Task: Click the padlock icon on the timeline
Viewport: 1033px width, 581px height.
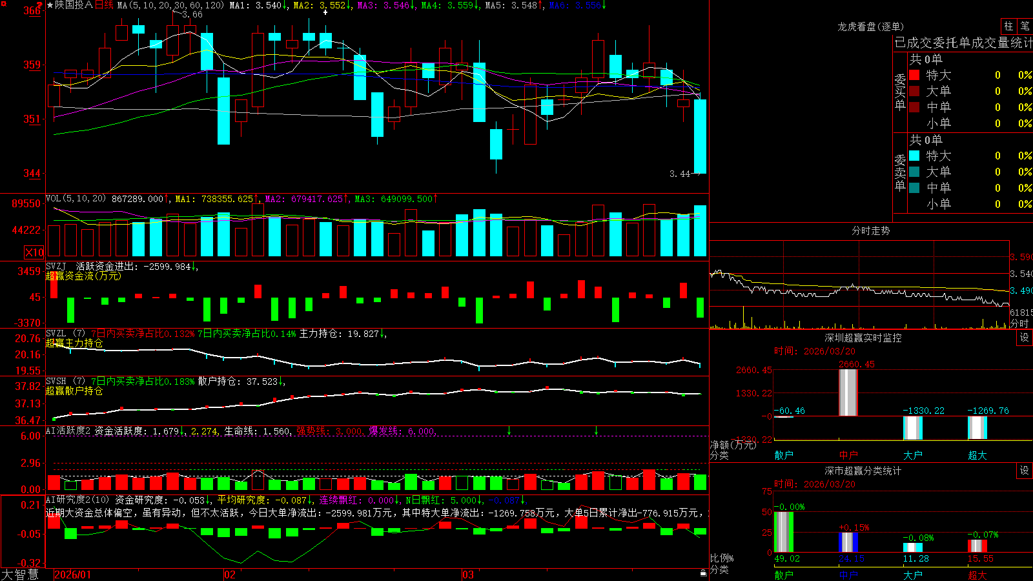Action: click(703, 573)
